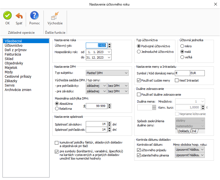220x180 pixels.
Task: Select Všeobecné settings section
Action: (26, 41)
